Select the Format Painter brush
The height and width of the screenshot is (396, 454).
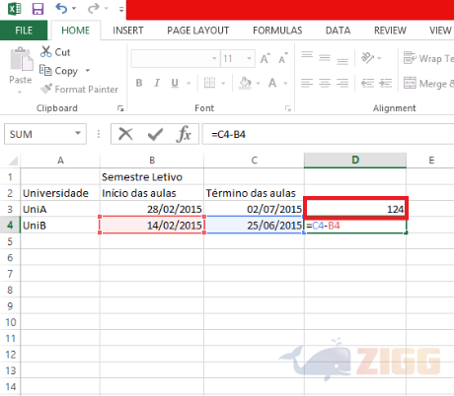pyautogui.click(x=46, y=89)
